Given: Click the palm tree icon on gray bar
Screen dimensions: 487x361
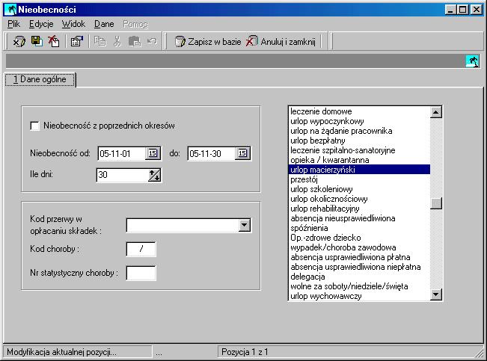Looking at the screenshot, I should [x=472, y=61].
